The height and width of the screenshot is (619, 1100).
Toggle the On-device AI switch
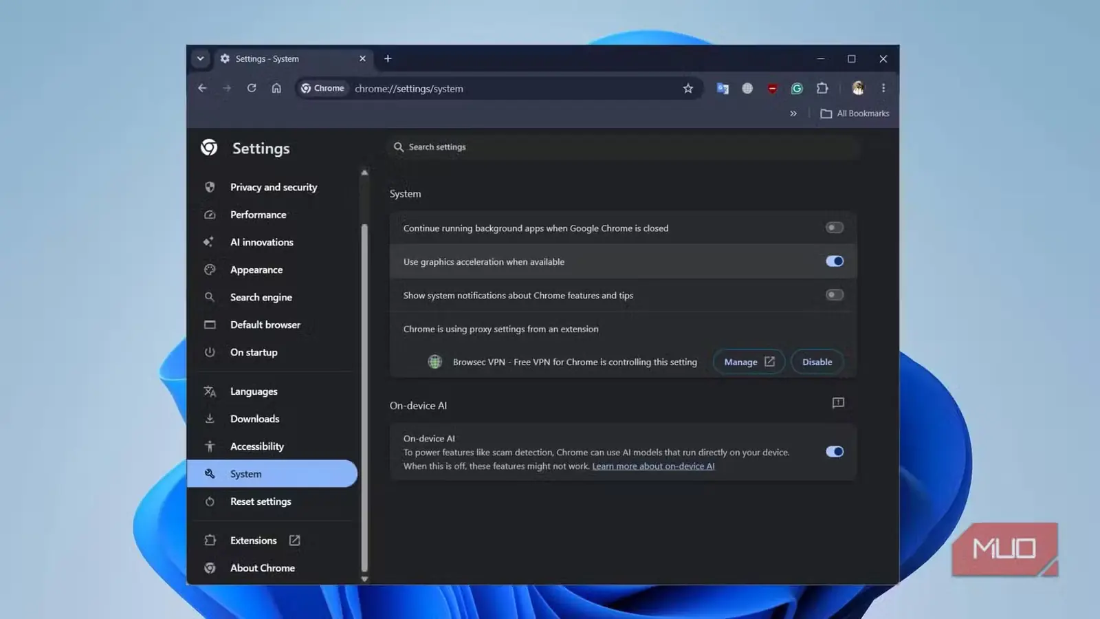(835, 452)
